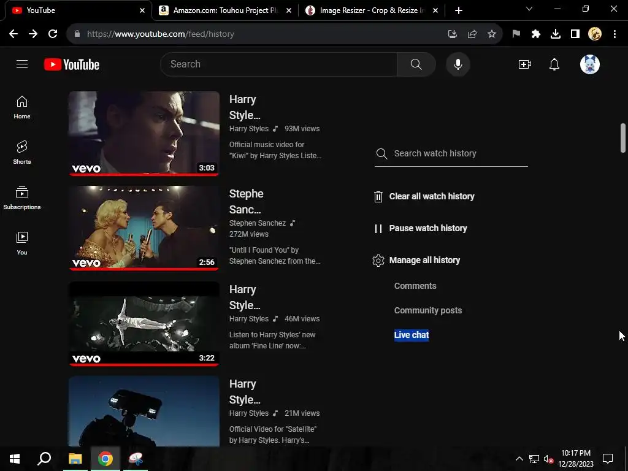Open the Chrome profile avatar
The height and width of the screenshot is (471, 628).
pyautogui.click(x=595, y=34)
